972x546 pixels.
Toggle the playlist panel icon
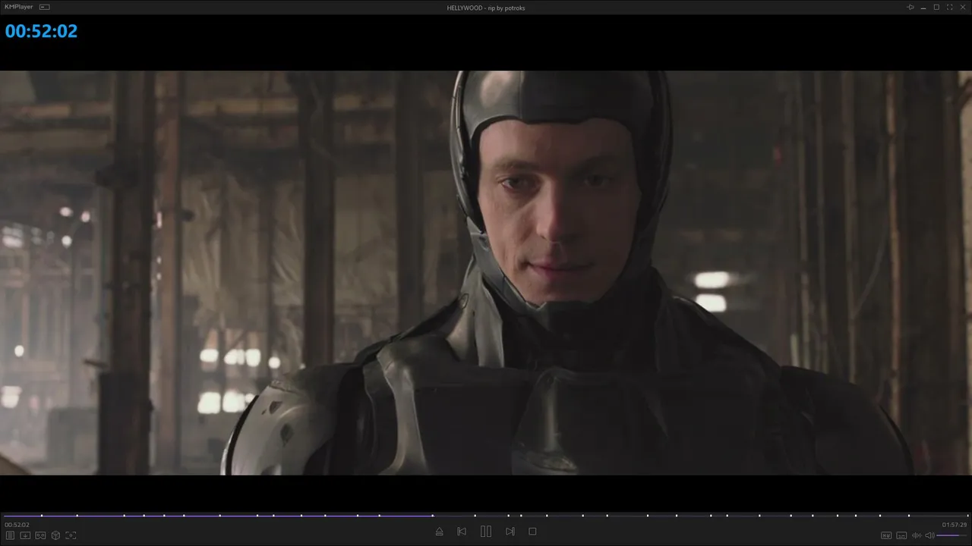click(10, 535)
